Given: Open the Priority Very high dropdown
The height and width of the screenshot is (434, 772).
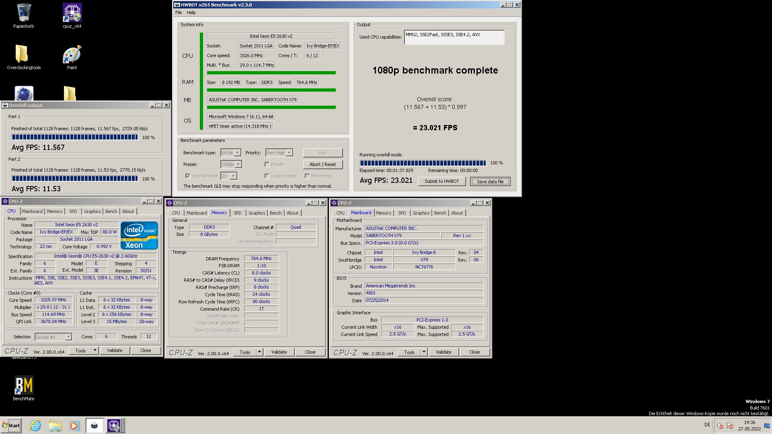Looking at the screenshot, I should (x=289, y=153).
